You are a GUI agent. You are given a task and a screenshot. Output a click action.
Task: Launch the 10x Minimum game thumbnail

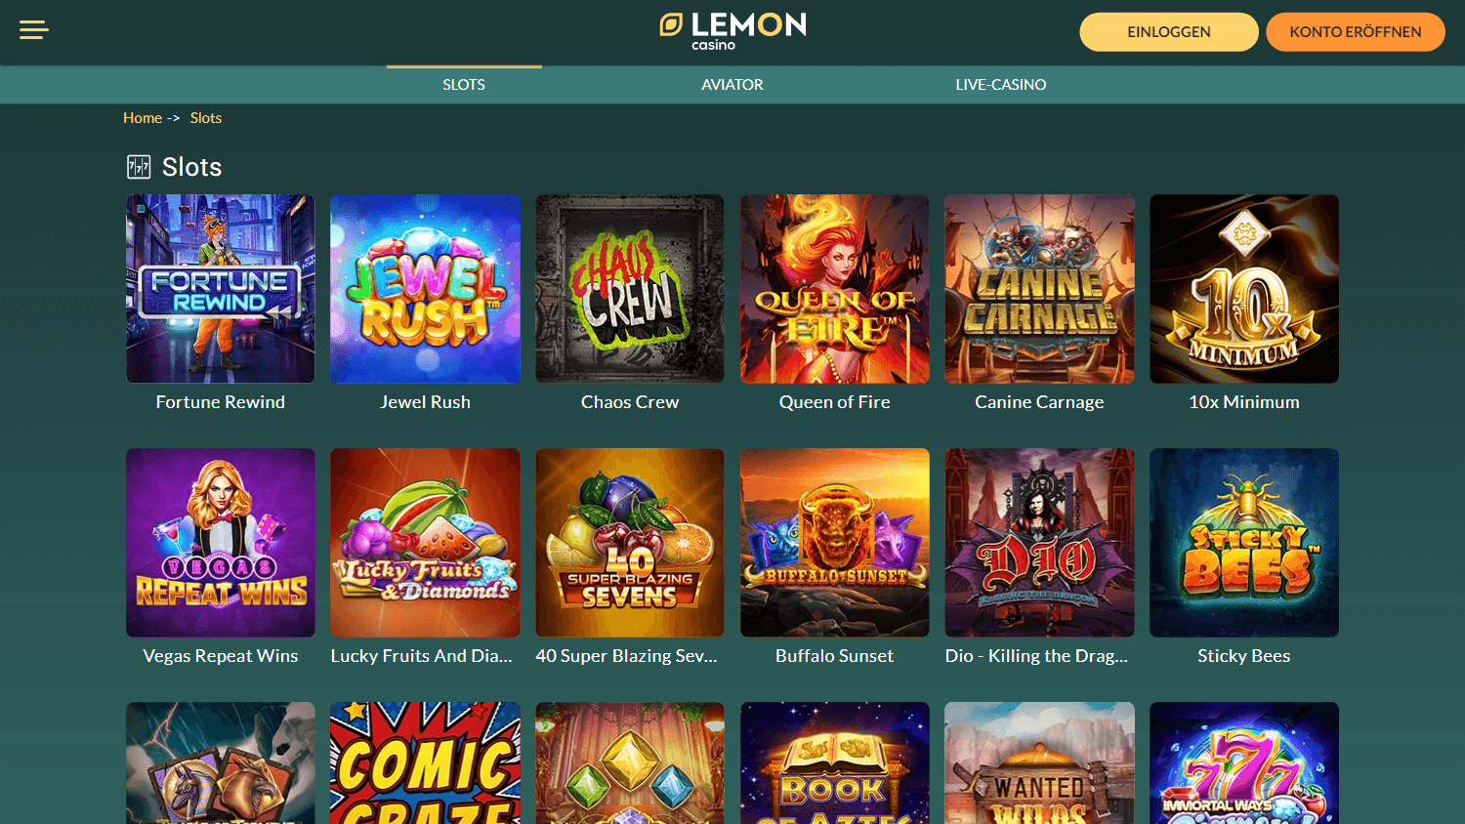(x=1244, y=289)
